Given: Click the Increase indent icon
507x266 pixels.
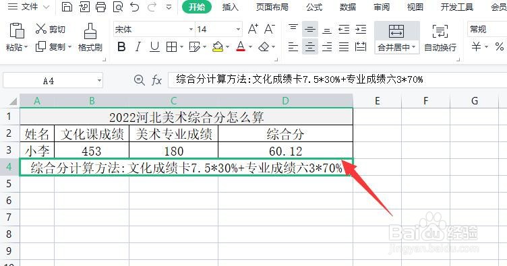Looking at the screenshot, I should 361,29.
